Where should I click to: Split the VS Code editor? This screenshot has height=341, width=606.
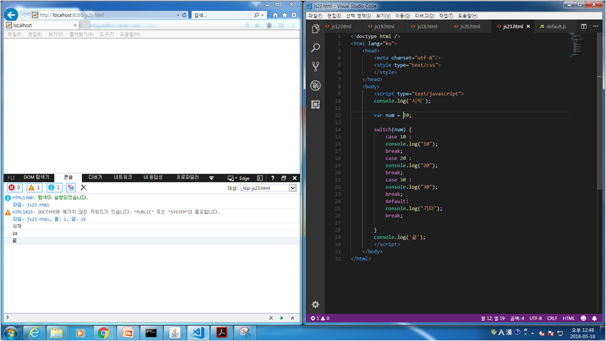(584, 26)
